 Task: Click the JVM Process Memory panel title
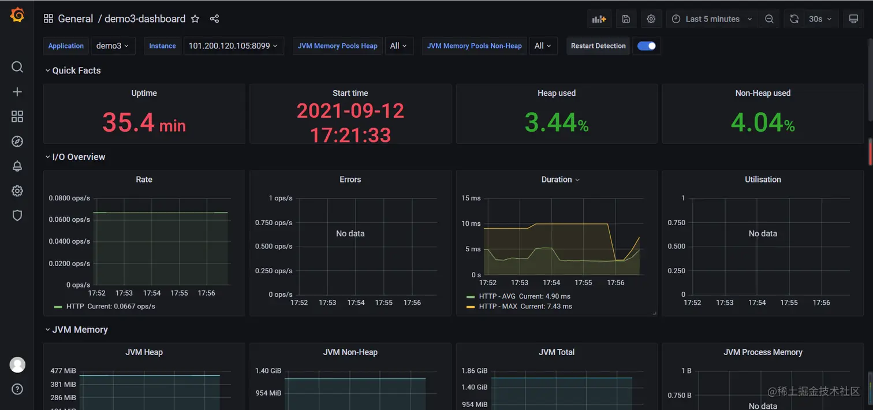coord(763,352)
